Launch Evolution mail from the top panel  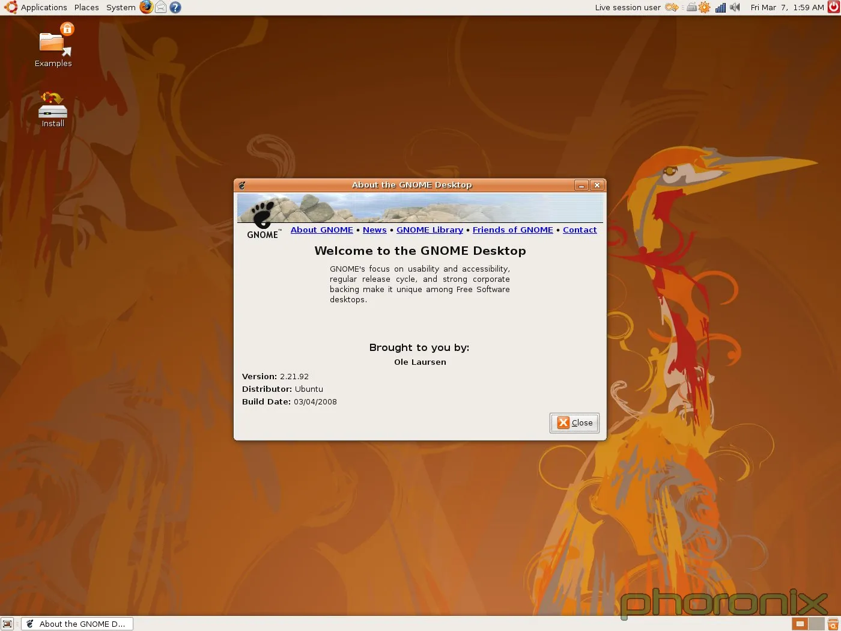pyautogui.click(x=161, y=7)
